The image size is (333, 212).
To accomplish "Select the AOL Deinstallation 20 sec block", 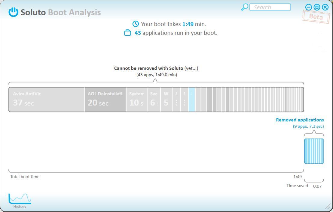I will pos(105,100).
